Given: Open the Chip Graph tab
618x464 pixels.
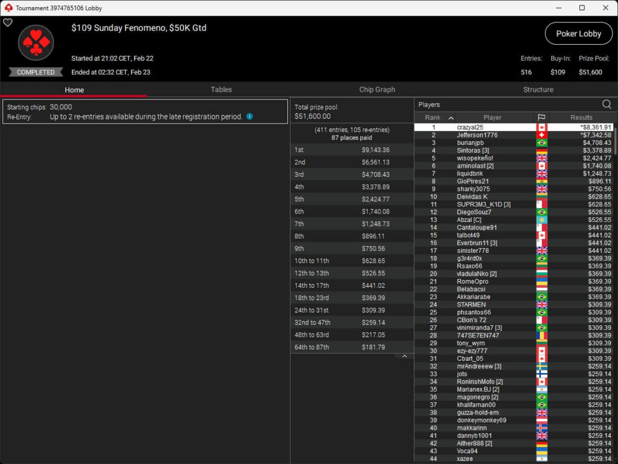Looking at the screenshot, I should click(x=377, y=89).
